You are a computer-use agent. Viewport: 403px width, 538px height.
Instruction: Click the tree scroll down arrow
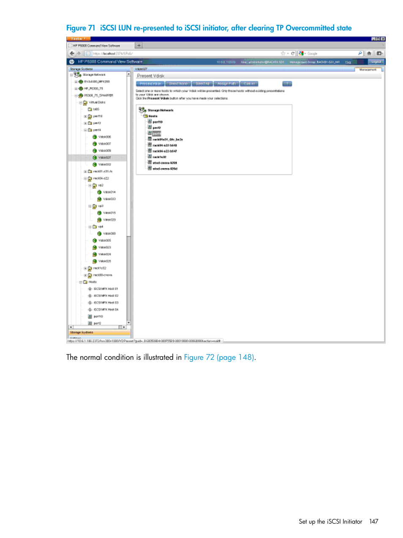(129, 323)
